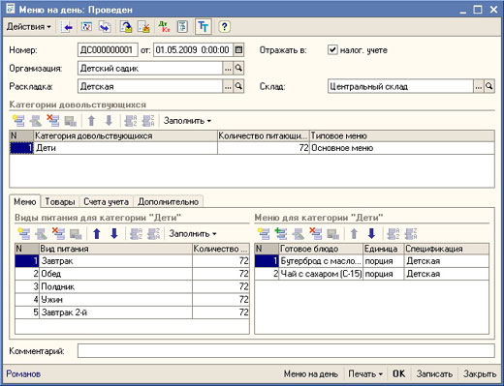The width and height of the screenshot is (504, 386).
Task: Click the OK button
Action: tap(398, 374)
